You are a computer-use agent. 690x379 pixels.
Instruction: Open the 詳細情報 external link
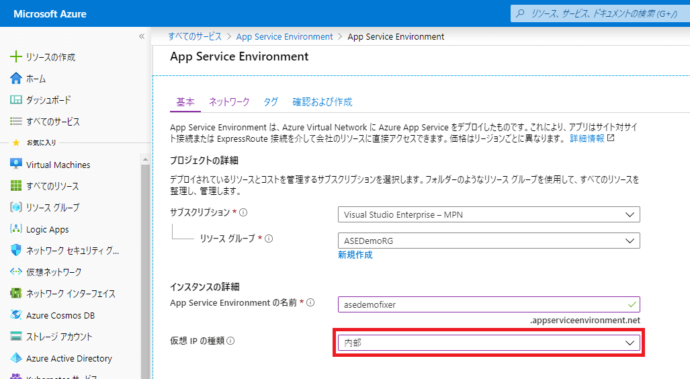(591, 138)
